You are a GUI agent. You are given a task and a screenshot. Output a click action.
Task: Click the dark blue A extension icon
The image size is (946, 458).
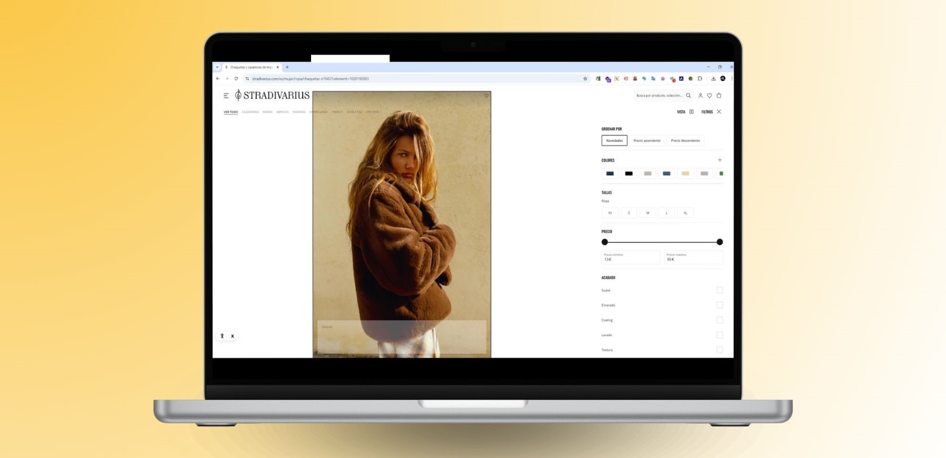pos(681,79)
